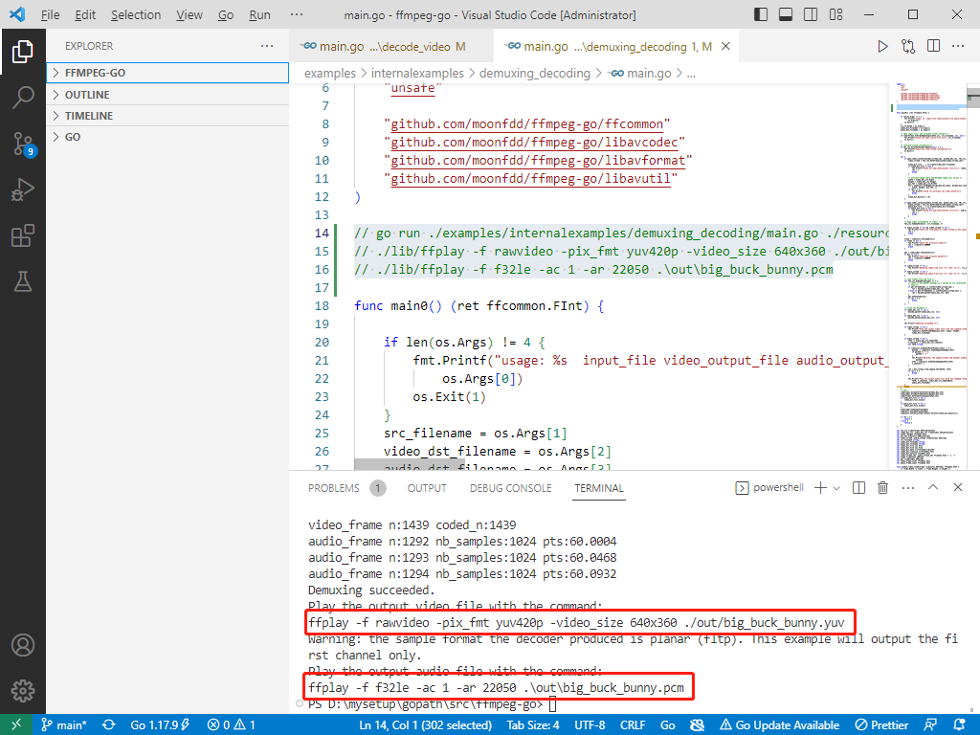Click the Search icon in the Activity Bar
This screenshot has height=735, width=980.
coord(23,95)
